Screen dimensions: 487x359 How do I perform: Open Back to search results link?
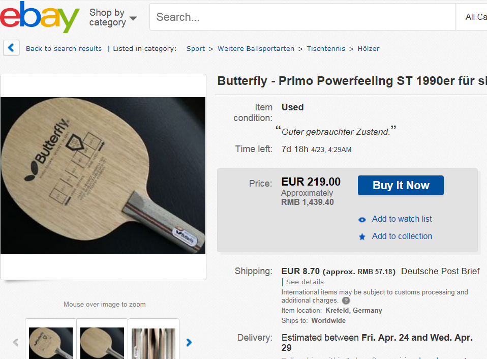point(64,49)
